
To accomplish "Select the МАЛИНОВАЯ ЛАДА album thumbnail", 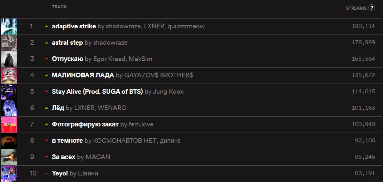I will (9, 76).
